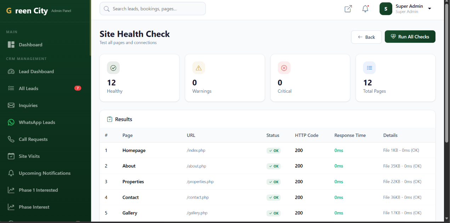The width and height of the screenshot is (450, 223).
Task: Click the Super Admin profile name
Action: point(409,6)
